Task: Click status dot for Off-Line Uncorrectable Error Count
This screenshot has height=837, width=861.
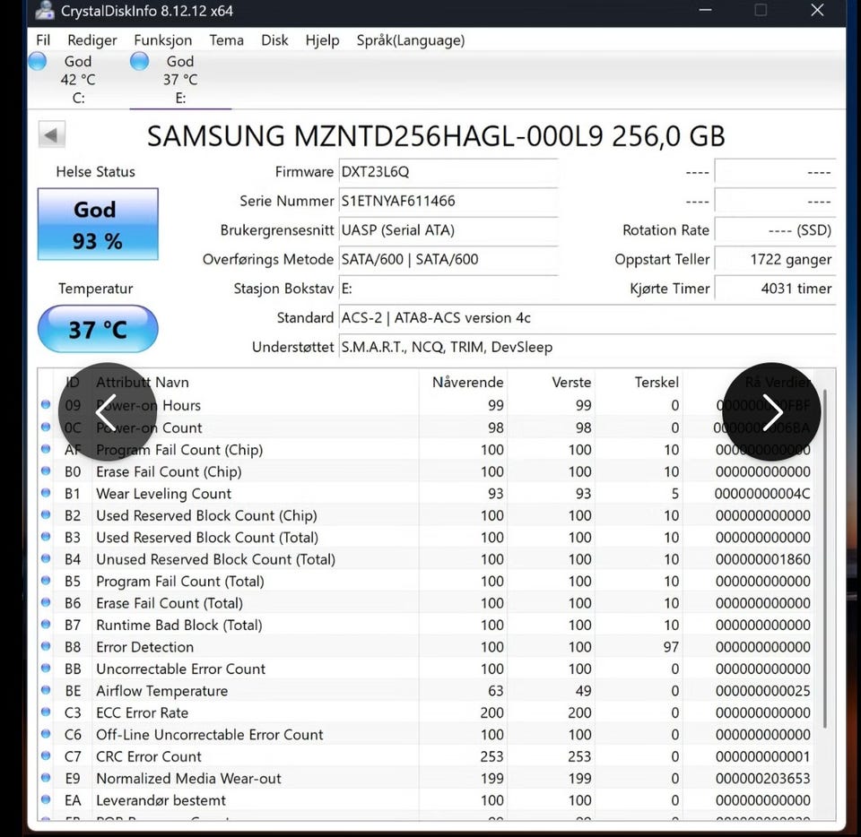Action: pyautogui.click(x=46, y=734)
